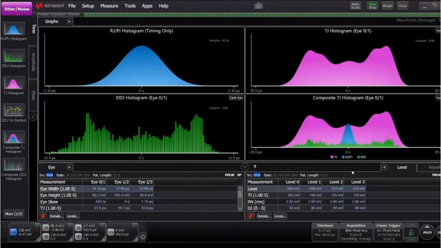Open Limits for Eye measurements
The image size is (441, 248).
click(73, 216)
